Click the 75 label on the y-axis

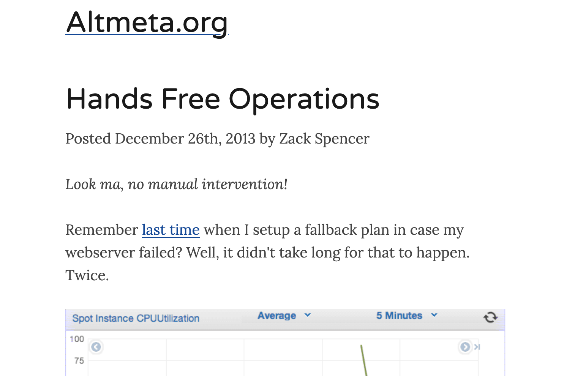point(79,361)
